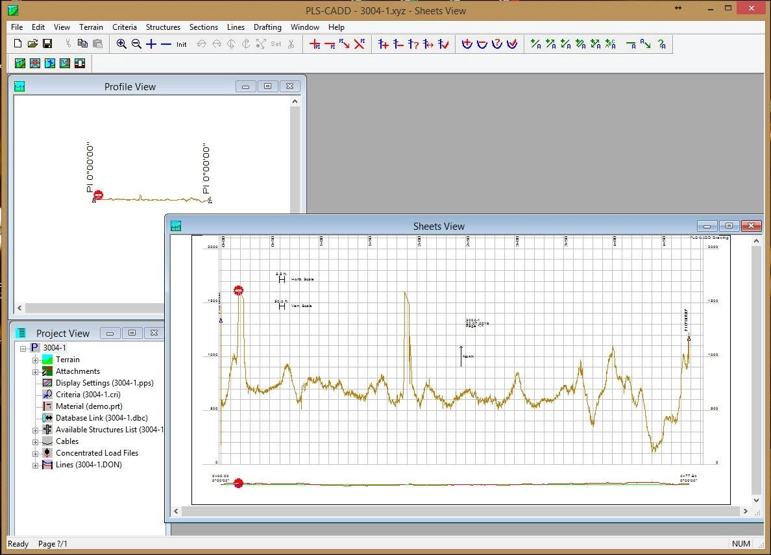Minimize the Project View panel

point(110,333)
